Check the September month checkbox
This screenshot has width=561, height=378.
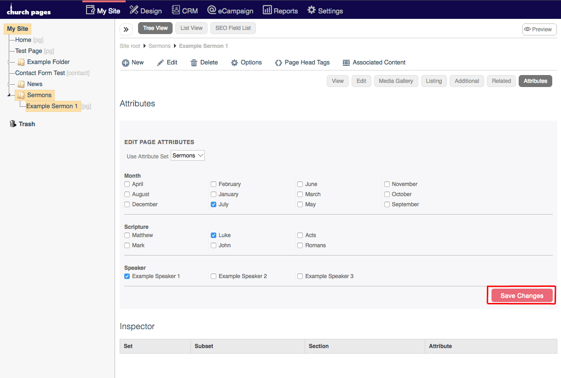click(x=387, y=204)
